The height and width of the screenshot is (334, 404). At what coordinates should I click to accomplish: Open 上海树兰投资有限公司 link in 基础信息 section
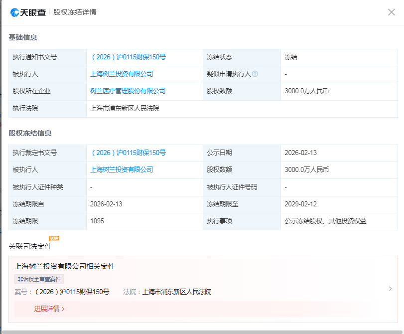122,74
